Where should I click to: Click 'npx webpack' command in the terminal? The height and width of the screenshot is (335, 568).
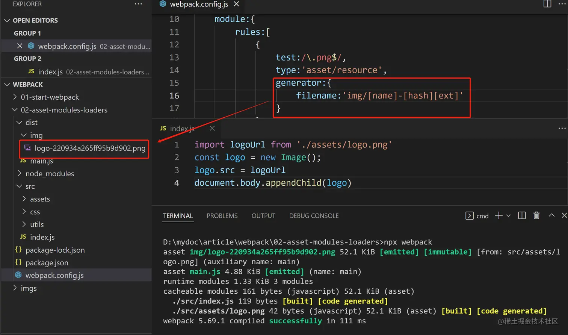point(408,242)
